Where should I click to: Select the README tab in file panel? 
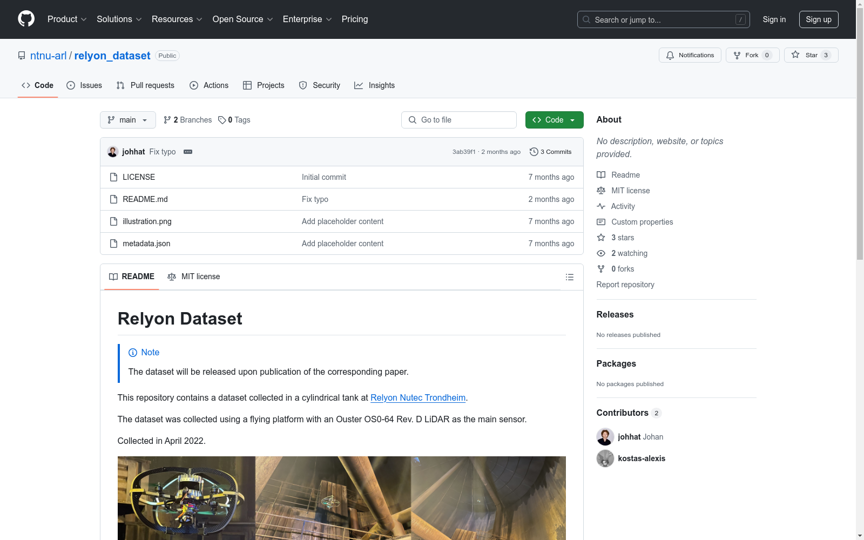click(x=132, y=276)
